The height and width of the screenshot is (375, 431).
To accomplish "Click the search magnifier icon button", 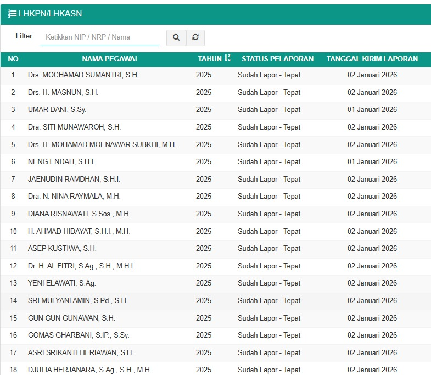I will 176,37.
